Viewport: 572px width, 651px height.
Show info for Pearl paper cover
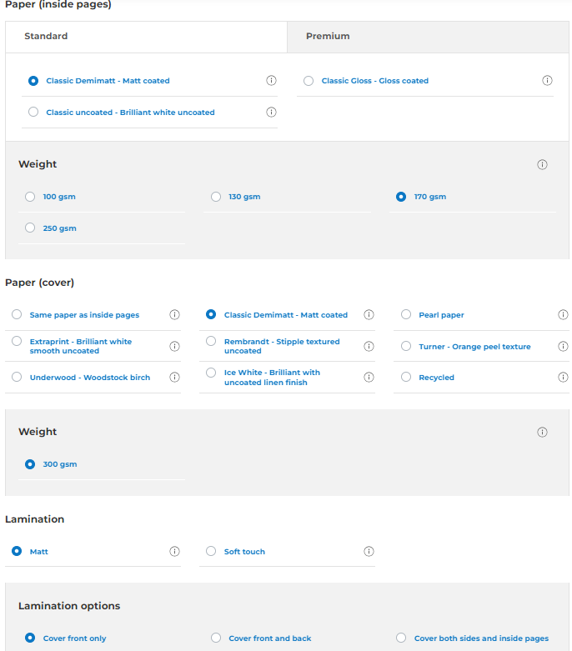point(563,315)
